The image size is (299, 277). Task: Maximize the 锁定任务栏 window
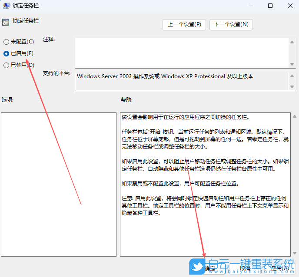(x=270, y=6)
